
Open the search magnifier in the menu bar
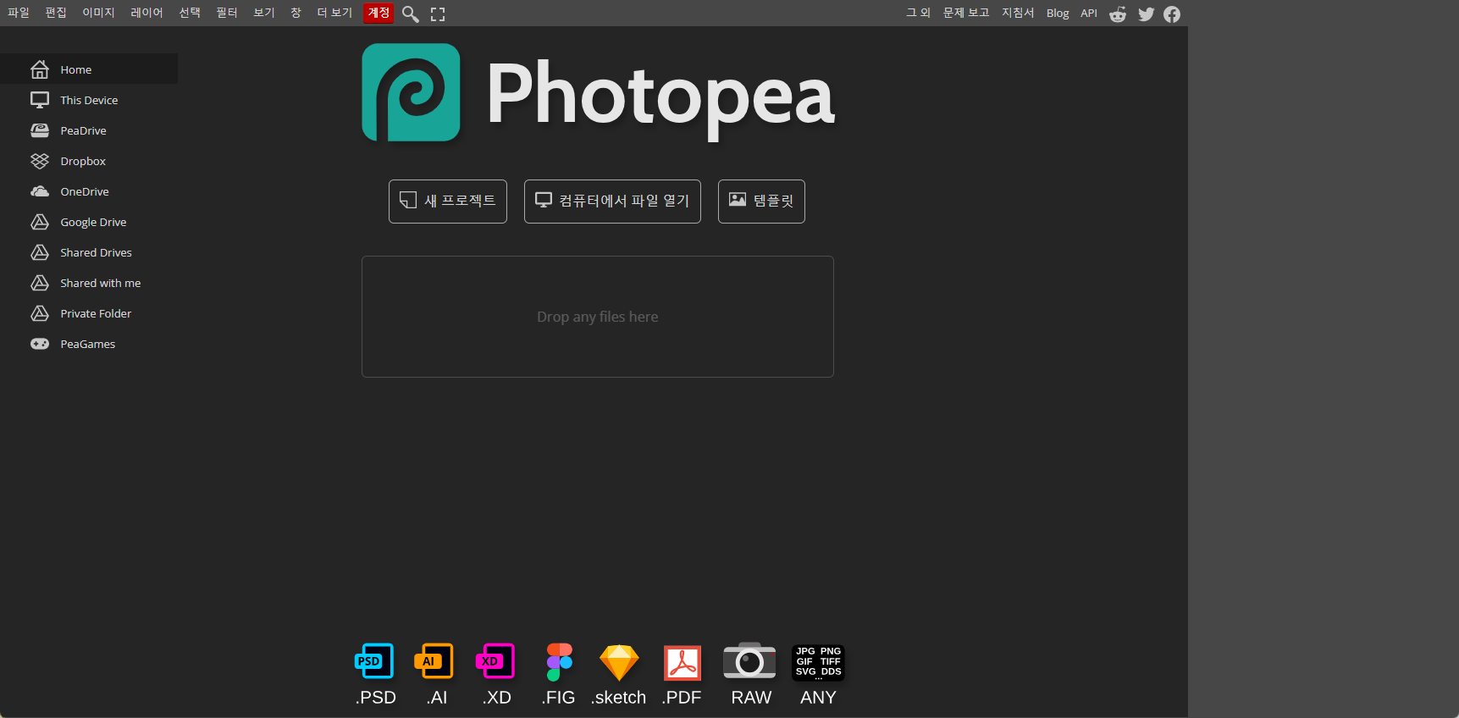pos(411,14)
